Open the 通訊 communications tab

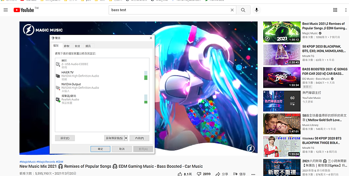[88, 46]
